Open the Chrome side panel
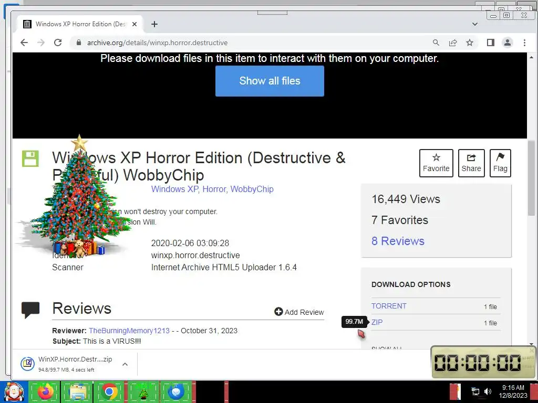 click(x=491, y=43)
